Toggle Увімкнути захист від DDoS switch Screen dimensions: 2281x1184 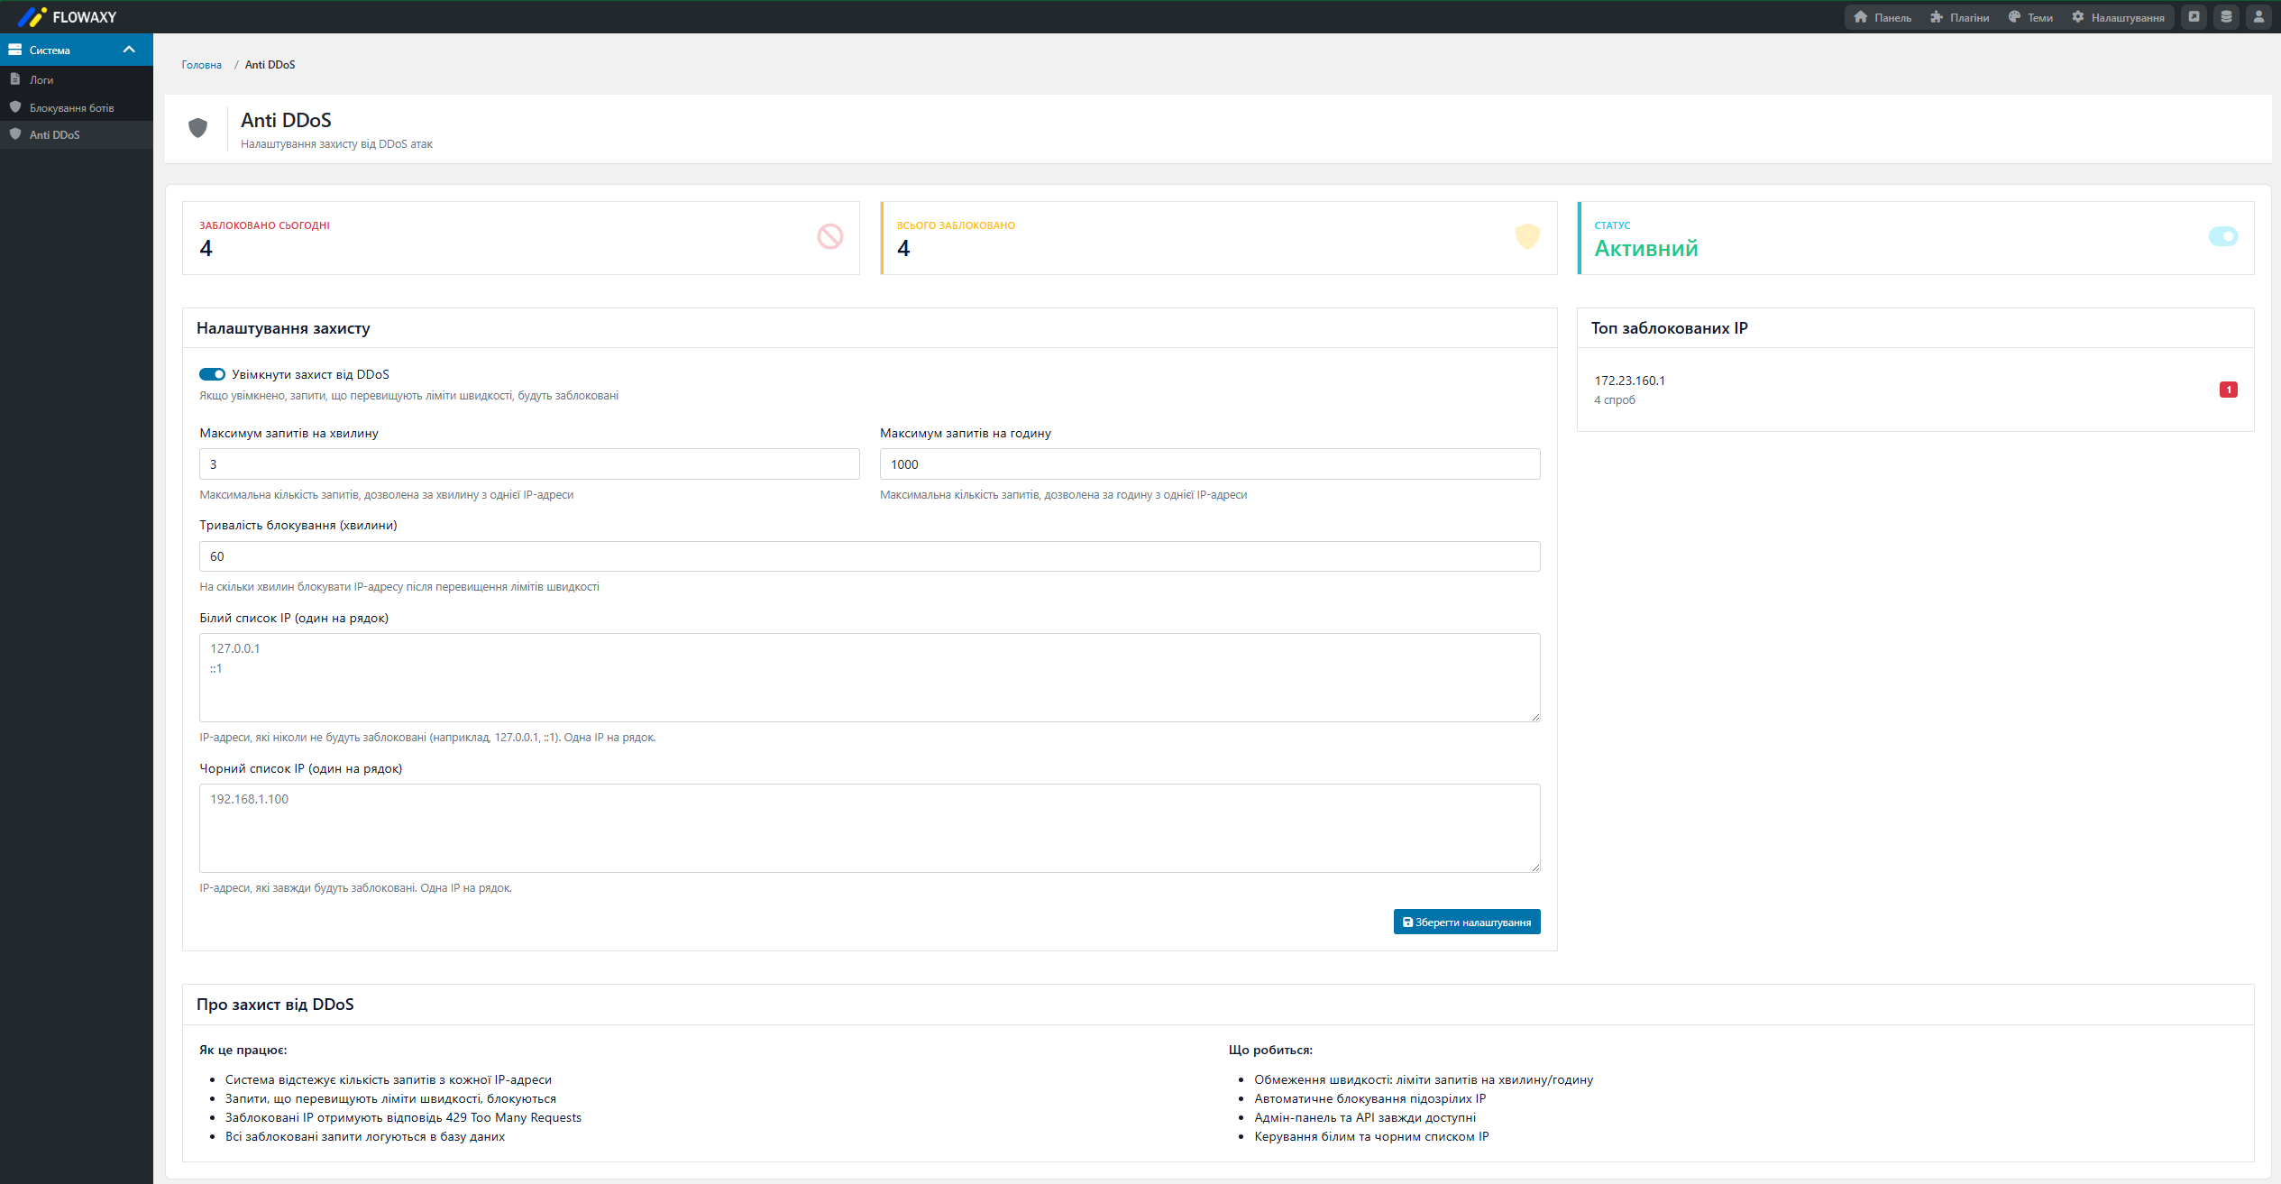pos(213,374)
